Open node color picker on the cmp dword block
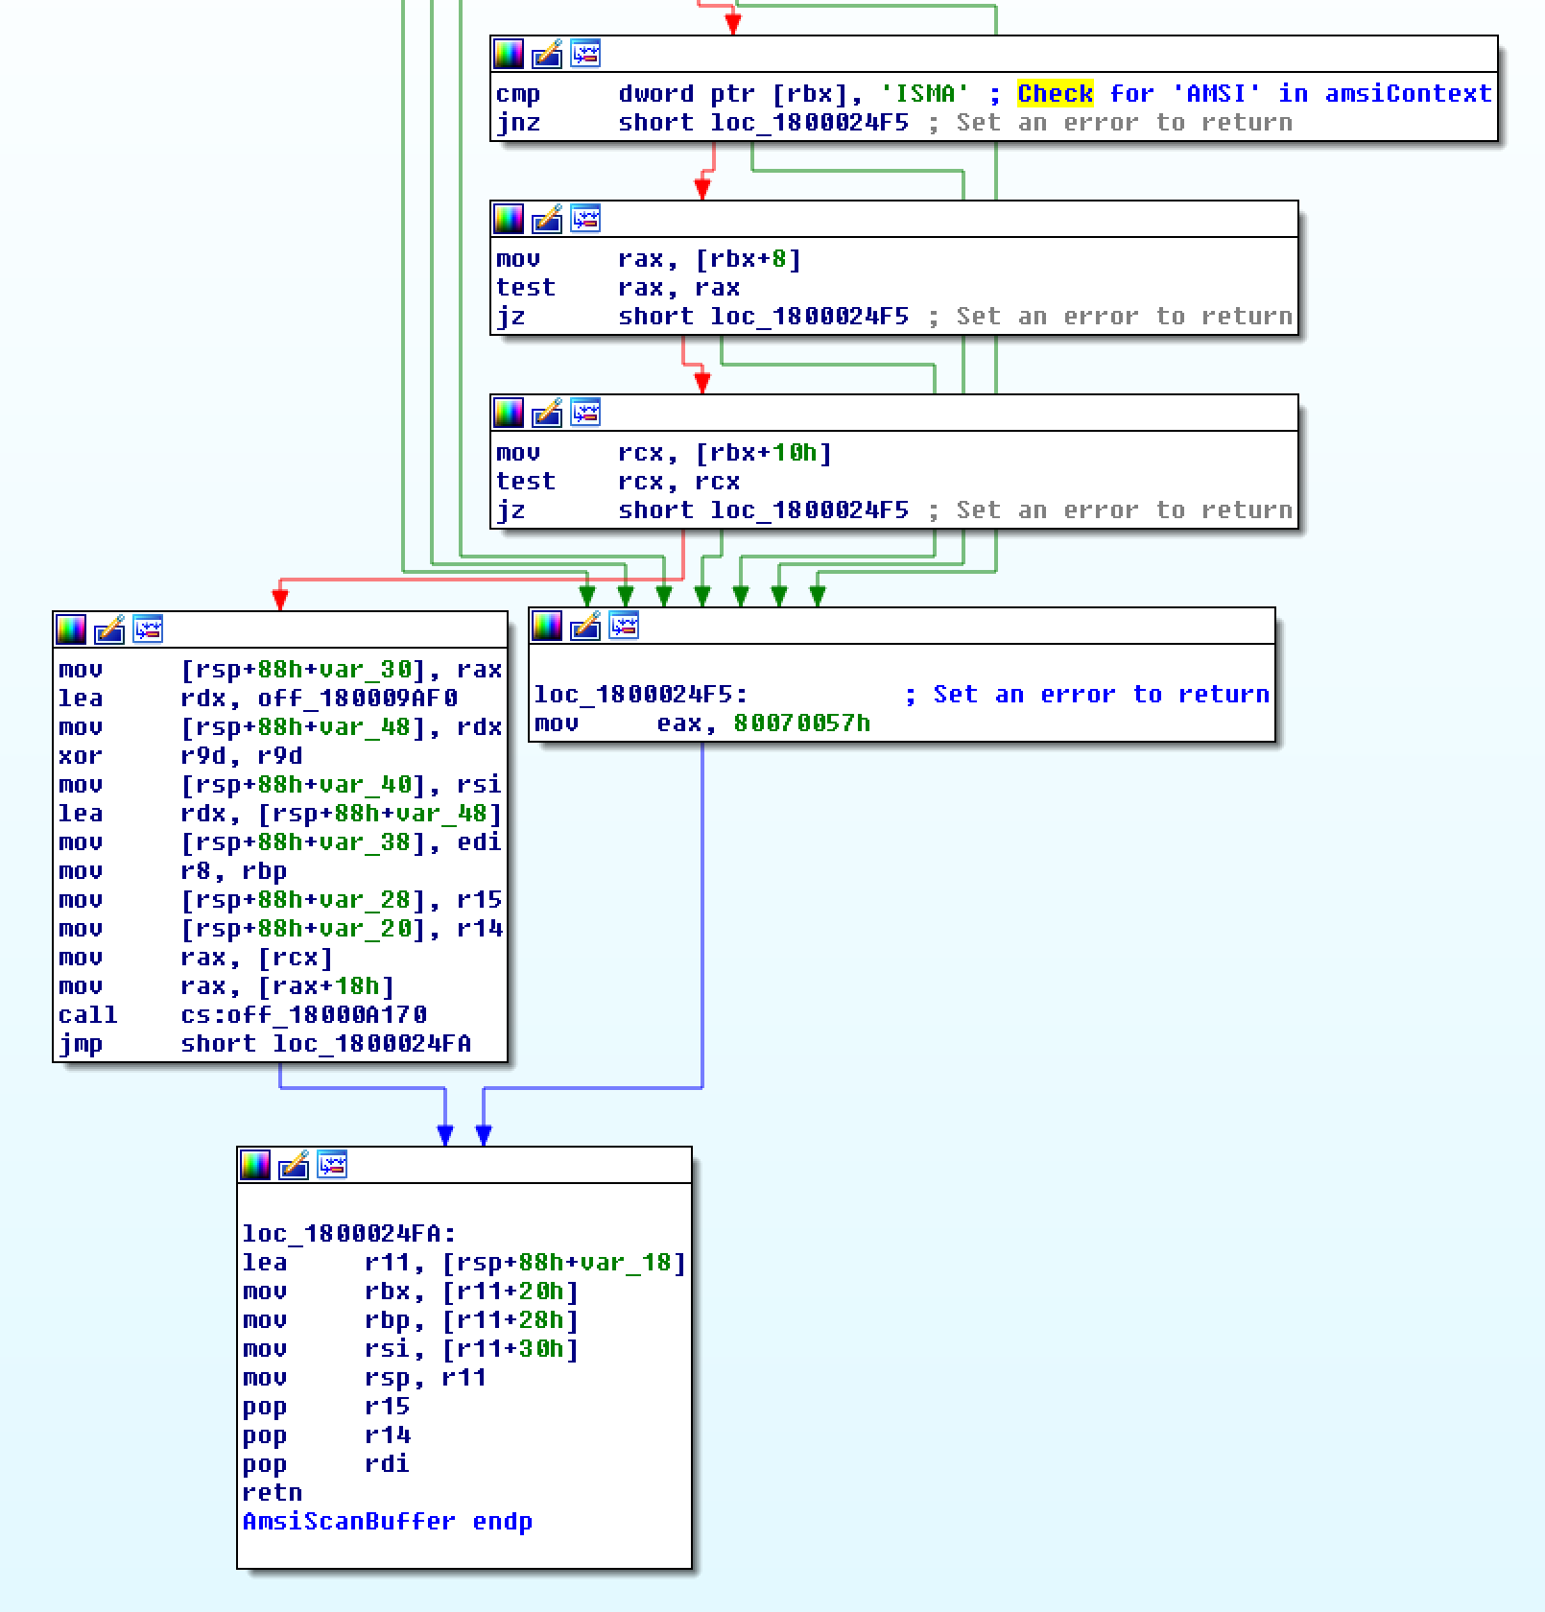The image size is (1545, 1612). [509, 54]
